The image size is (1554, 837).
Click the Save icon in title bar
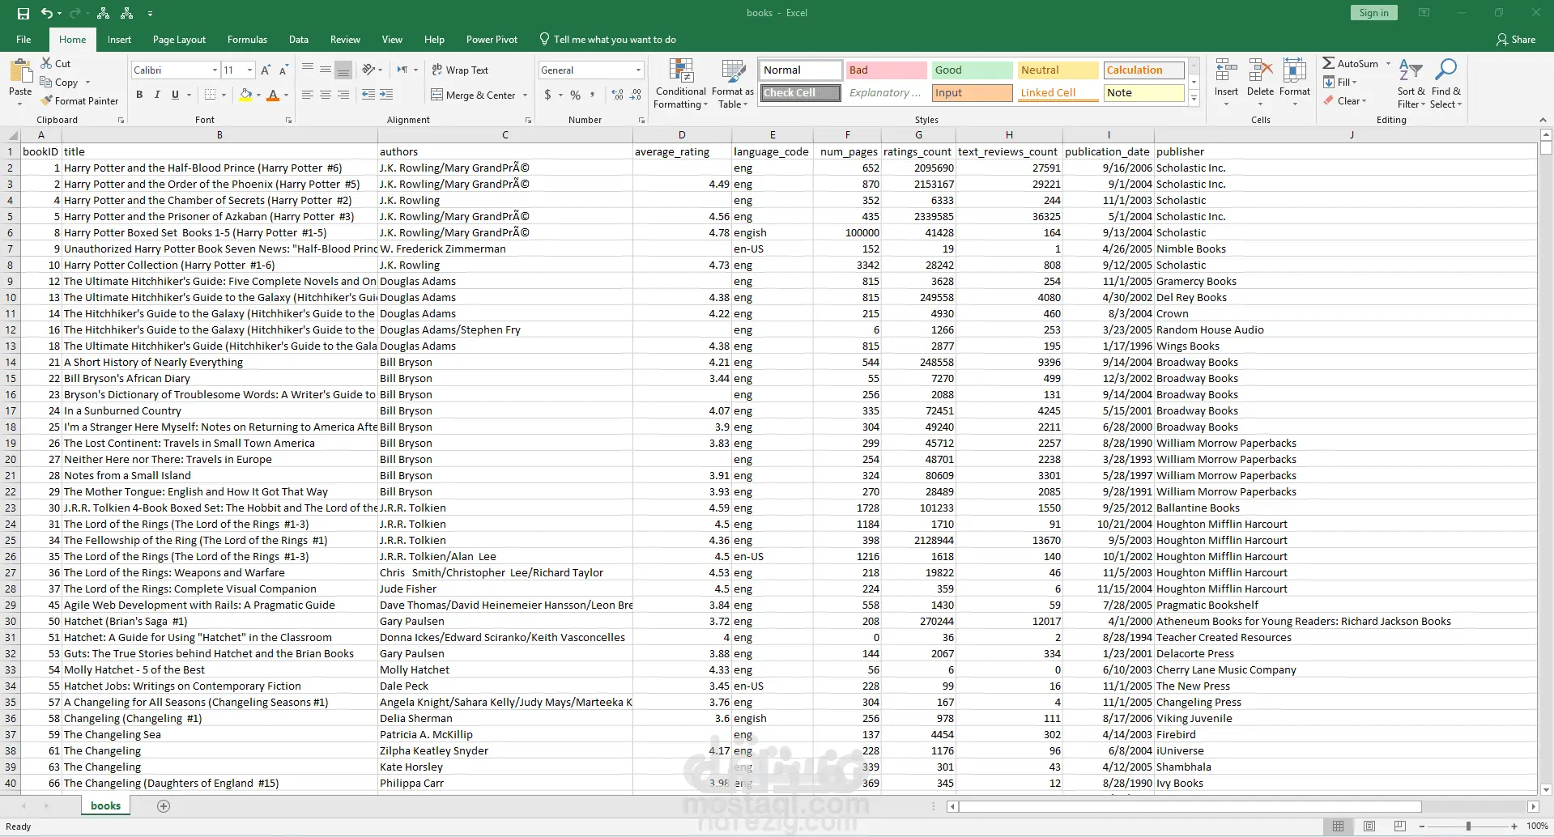(x=23, y=13)
